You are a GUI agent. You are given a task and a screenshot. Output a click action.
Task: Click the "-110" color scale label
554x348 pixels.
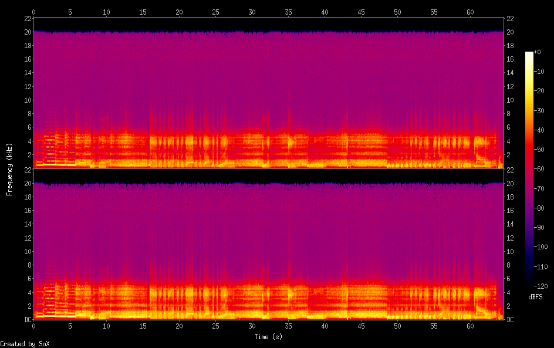tap(541, 267)
